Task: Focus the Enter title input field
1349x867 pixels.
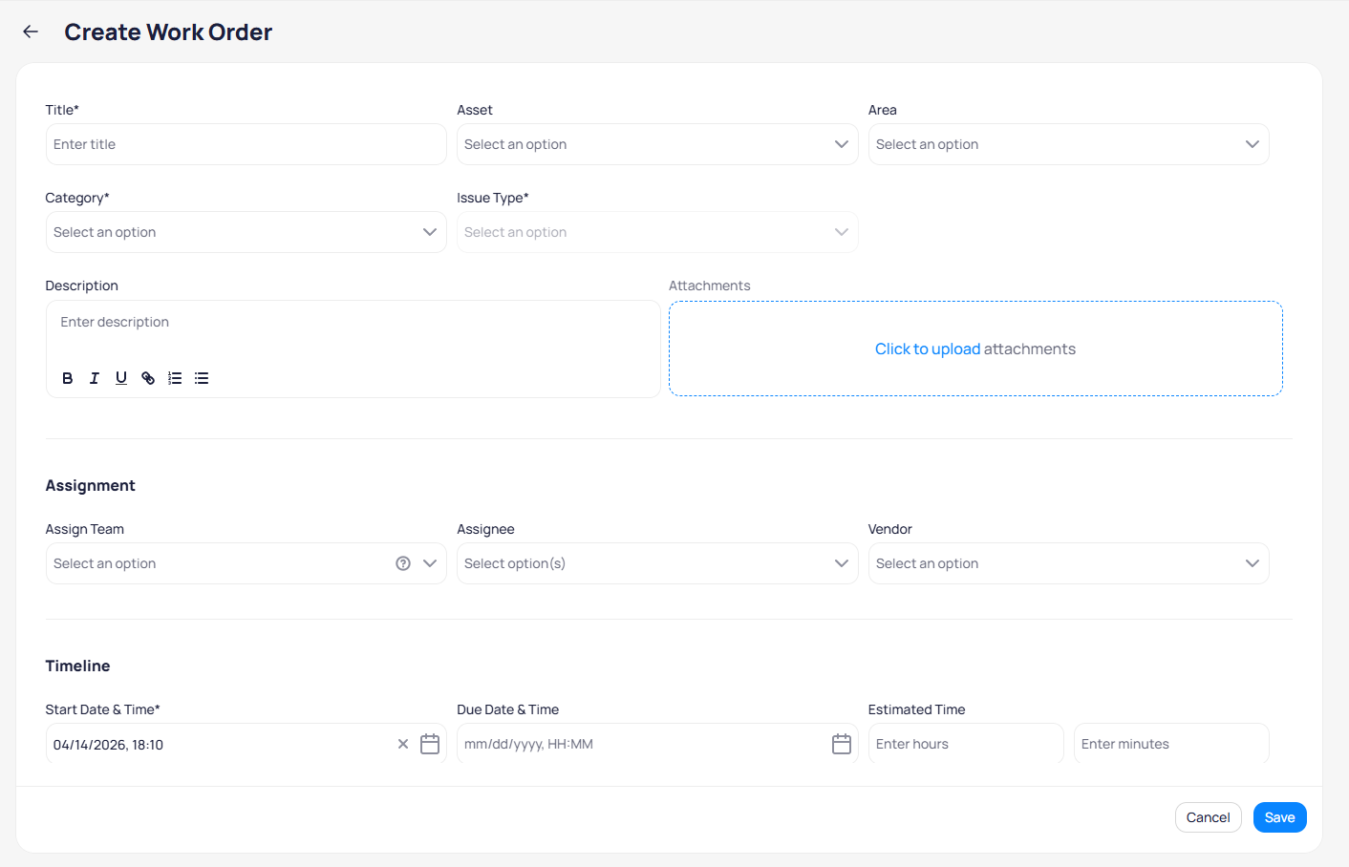Action: (x=246, y=144)
